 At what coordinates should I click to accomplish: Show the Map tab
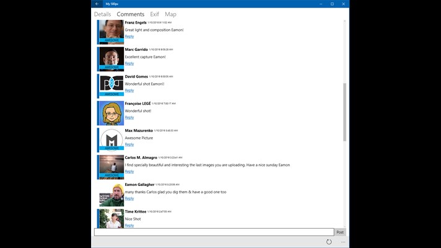pyautogui.click(x=170, y=14)
